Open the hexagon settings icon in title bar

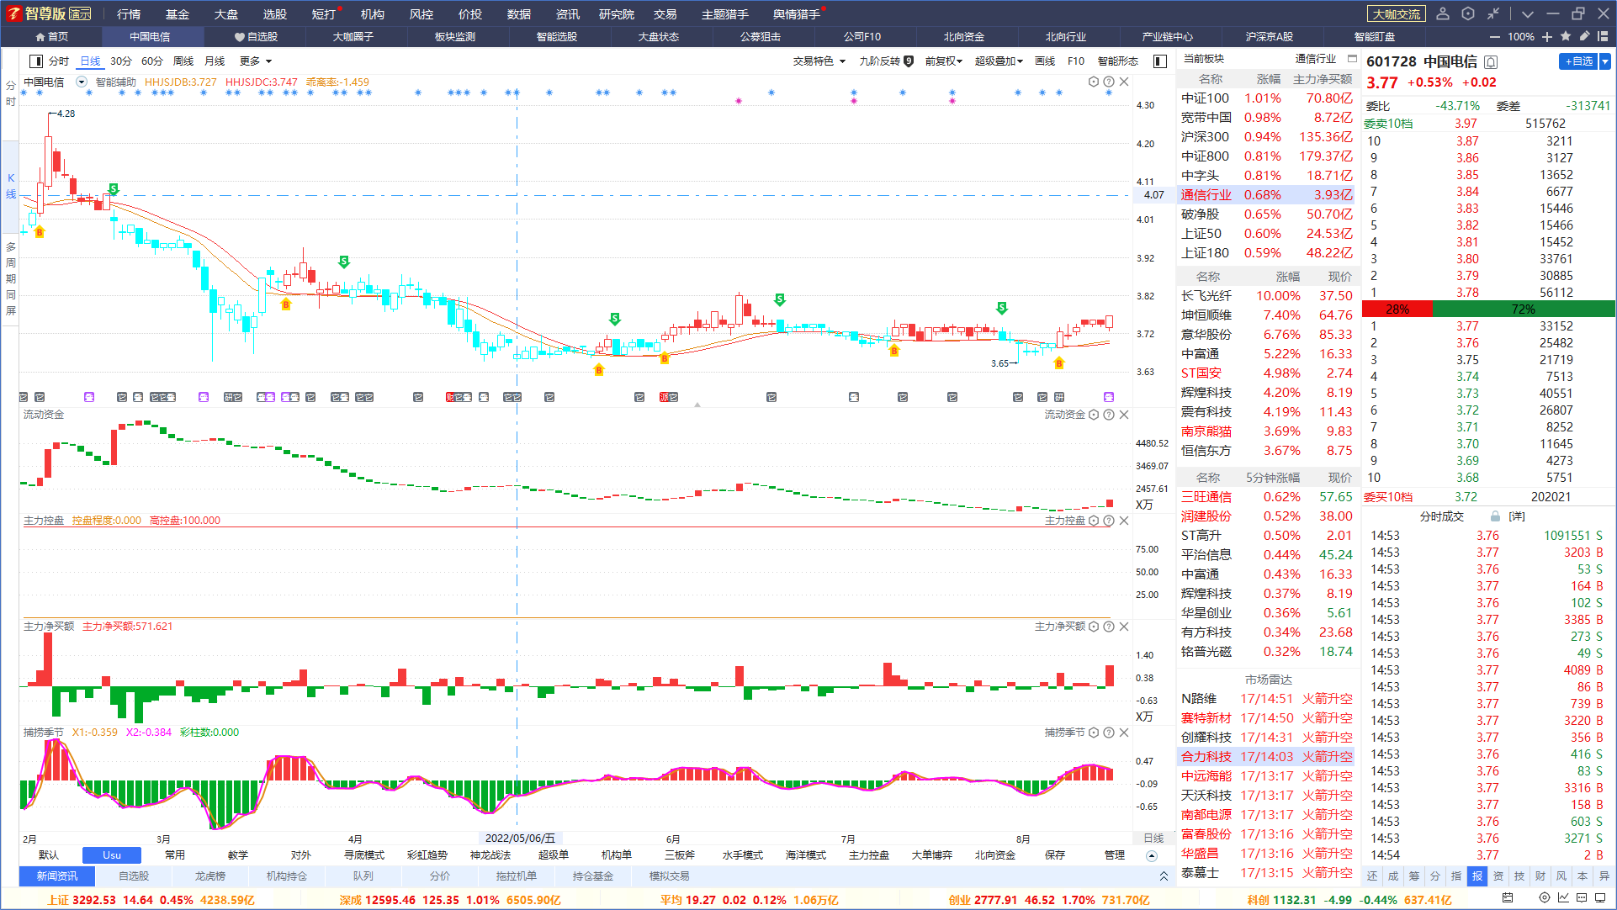click(1468, 13)
